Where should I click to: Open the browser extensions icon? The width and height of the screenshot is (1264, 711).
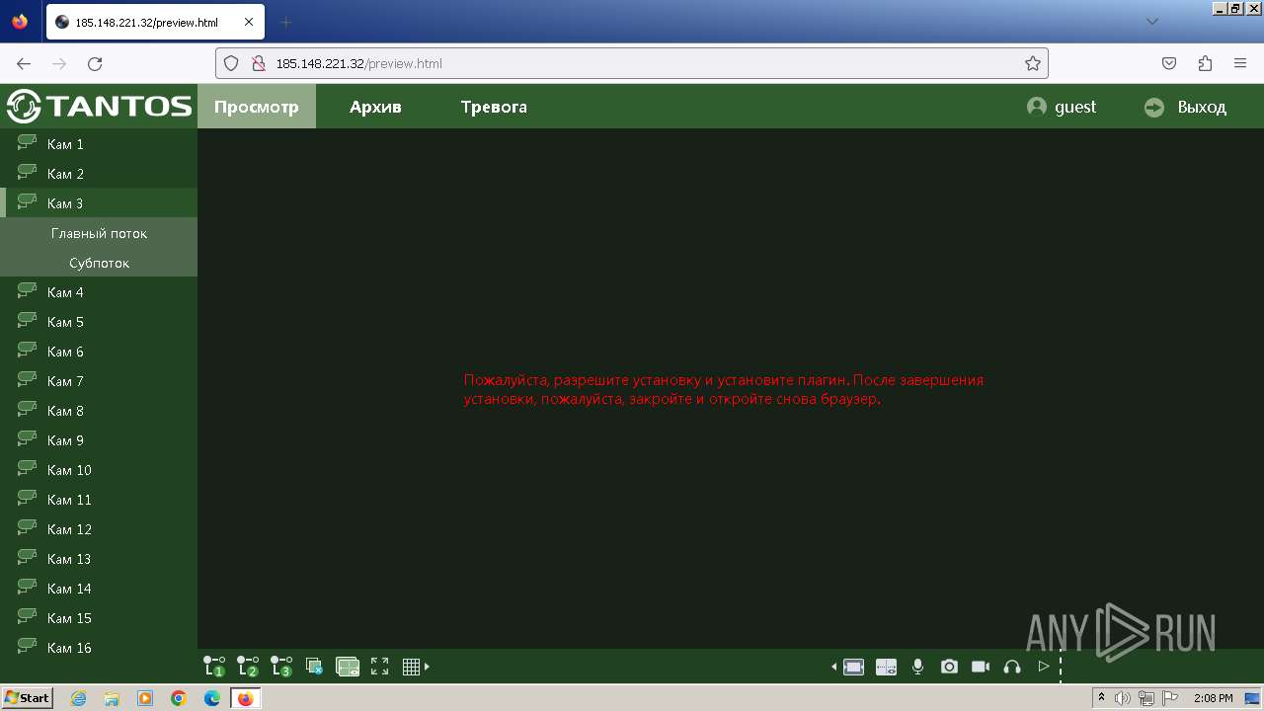click(1205, 63)
